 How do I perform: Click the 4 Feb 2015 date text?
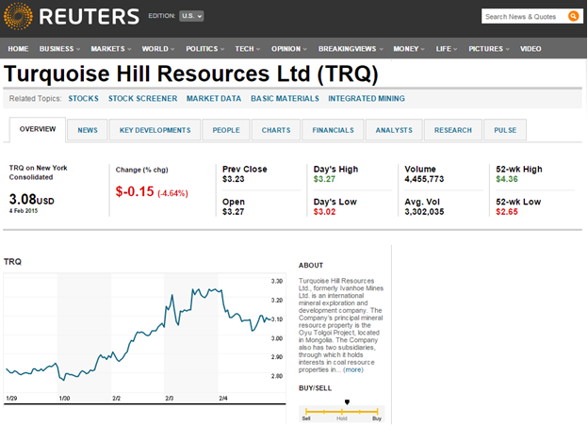click(x=24, y=211)
